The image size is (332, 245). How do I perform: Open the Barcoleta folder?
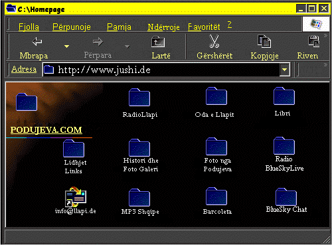tap(216, 196)
